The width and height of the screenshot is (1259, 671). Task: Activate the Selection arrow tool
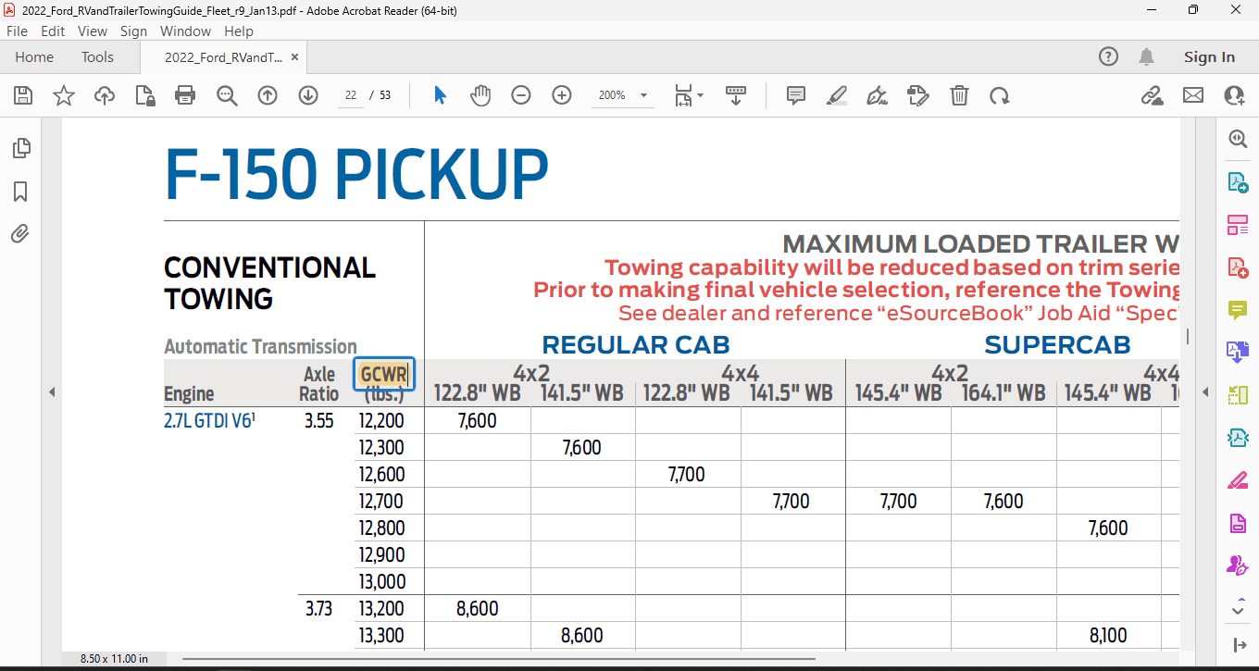(440, 95)
